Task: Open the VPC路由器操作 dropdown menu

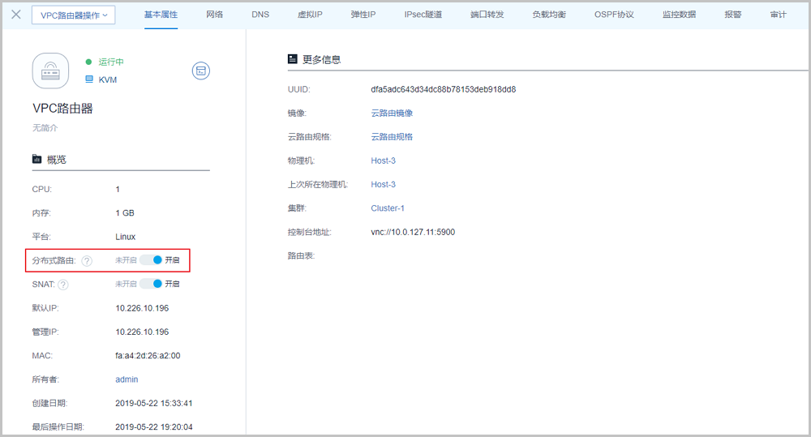Action: (x=74, y=15)
